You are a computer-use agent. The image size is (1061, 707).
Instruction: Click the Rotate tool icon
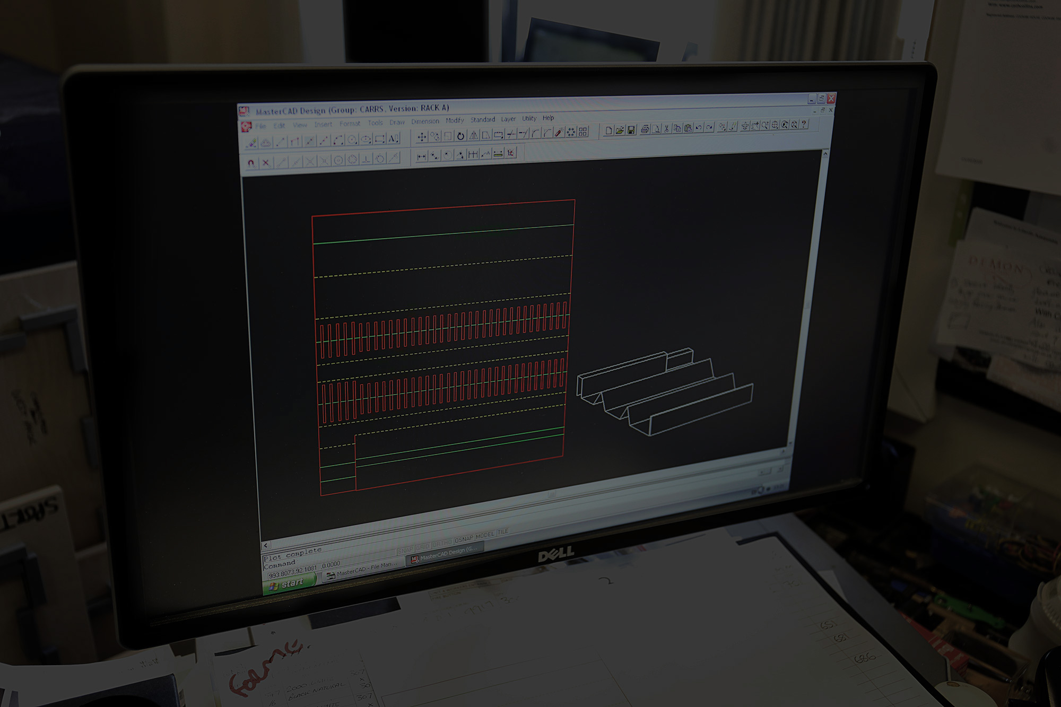click(x=460, y=136)
